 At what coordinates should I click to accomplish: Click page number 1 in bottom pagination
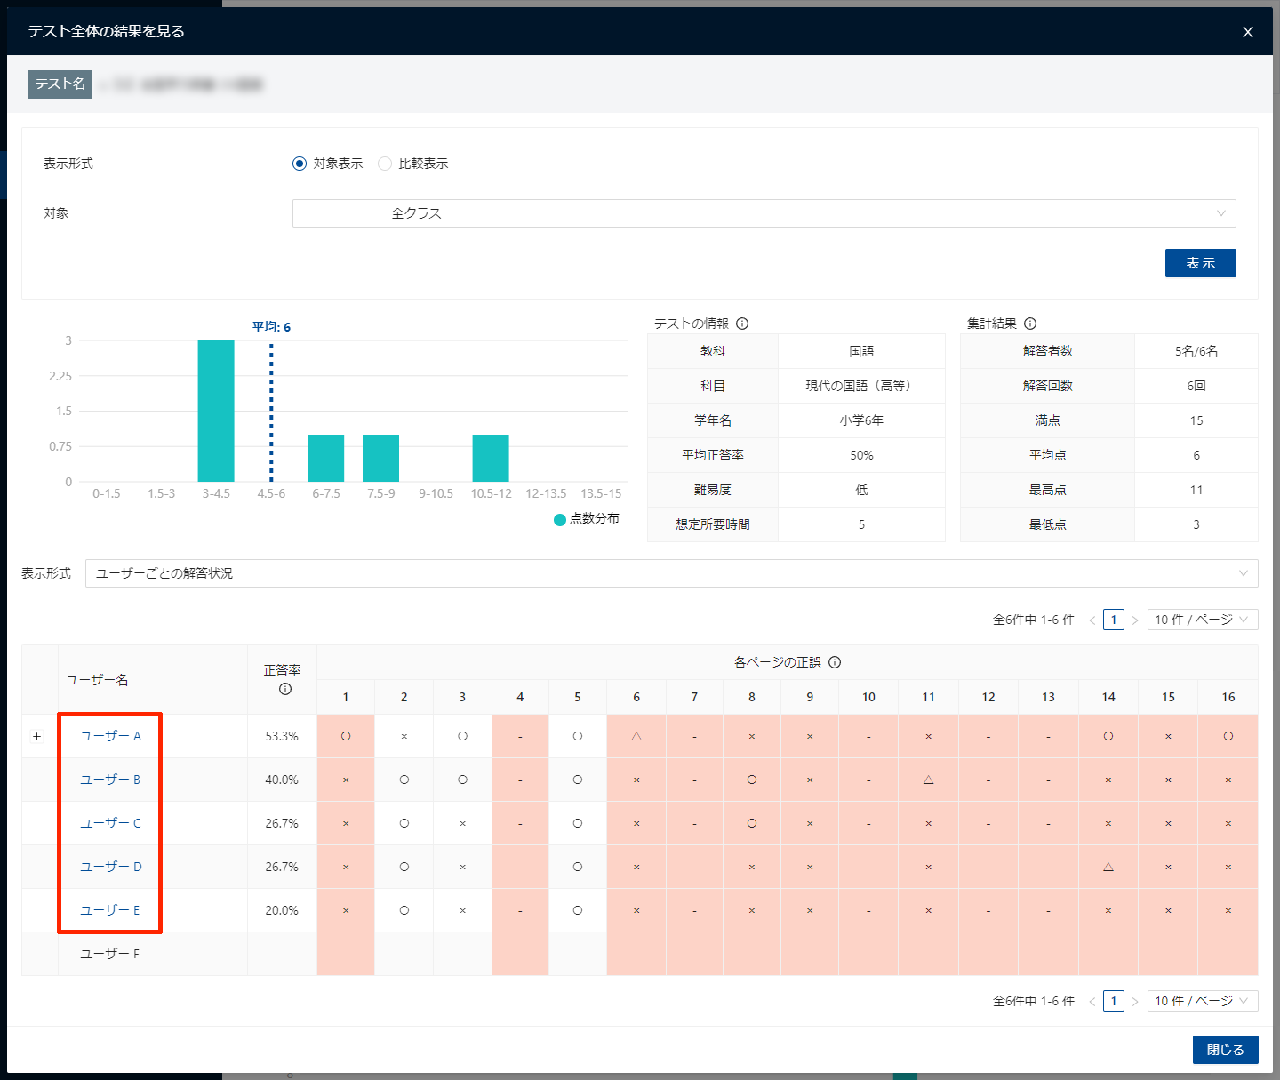pos(1113,1001)
